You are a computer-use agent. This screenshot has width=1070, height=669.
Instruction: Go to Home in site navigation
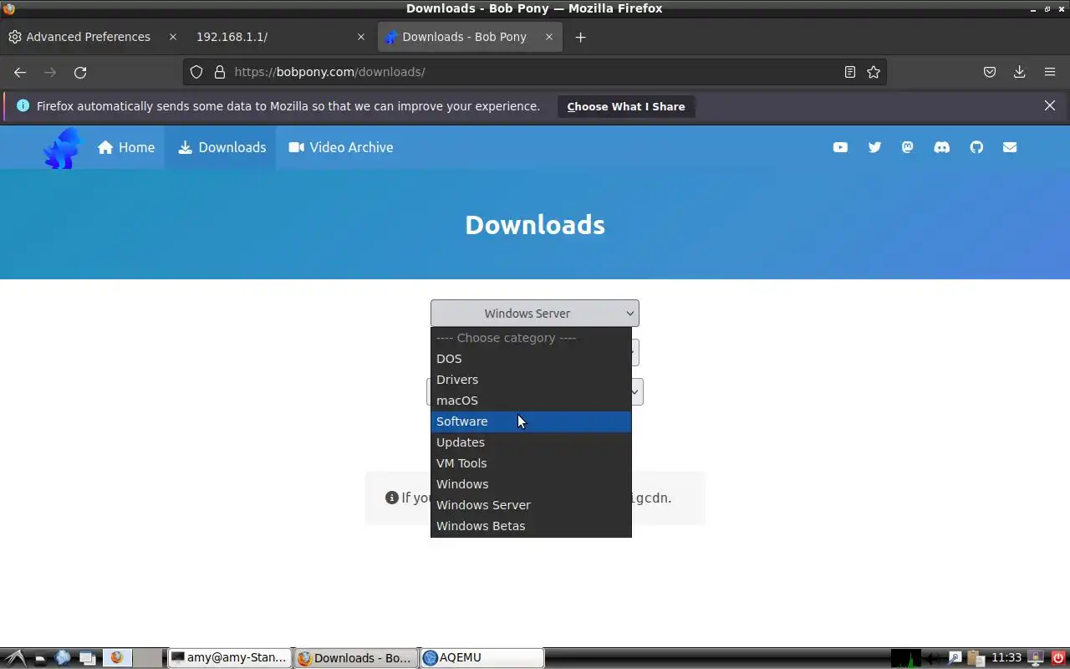(x=126, y=147)
